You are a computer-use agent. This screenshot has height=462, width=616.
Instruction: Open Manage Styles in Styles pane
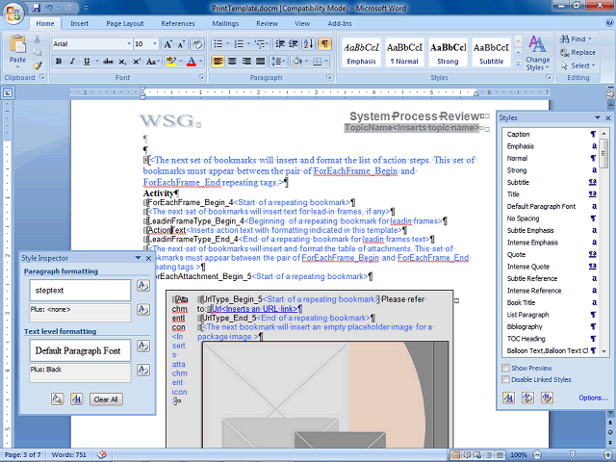tap(547, 398)
